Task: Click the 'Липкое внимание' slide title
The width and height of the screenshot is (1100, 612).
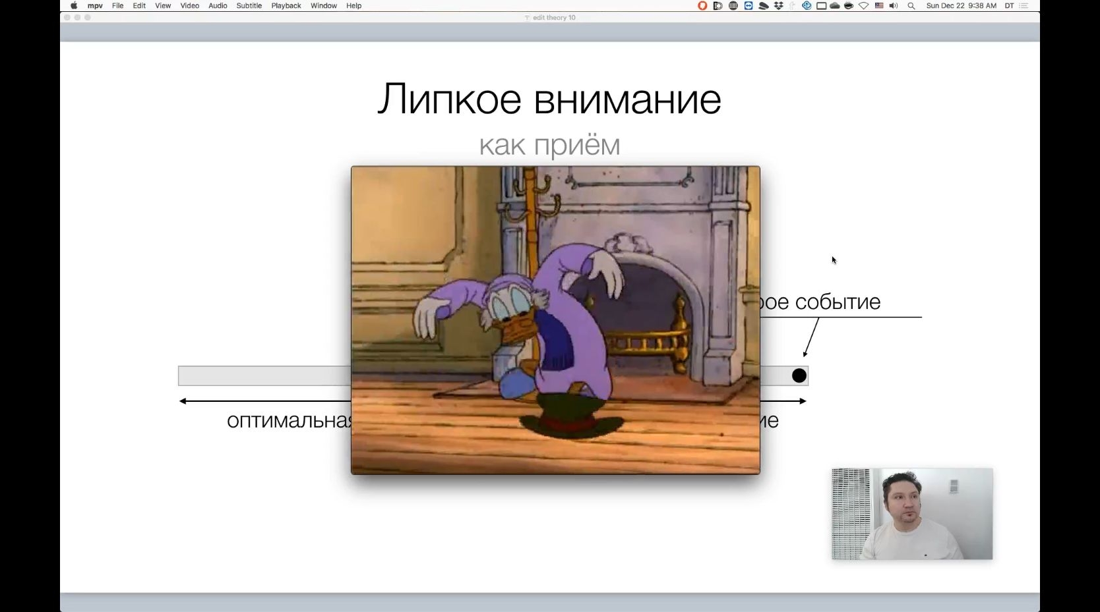Action: [x=549, y=99]
